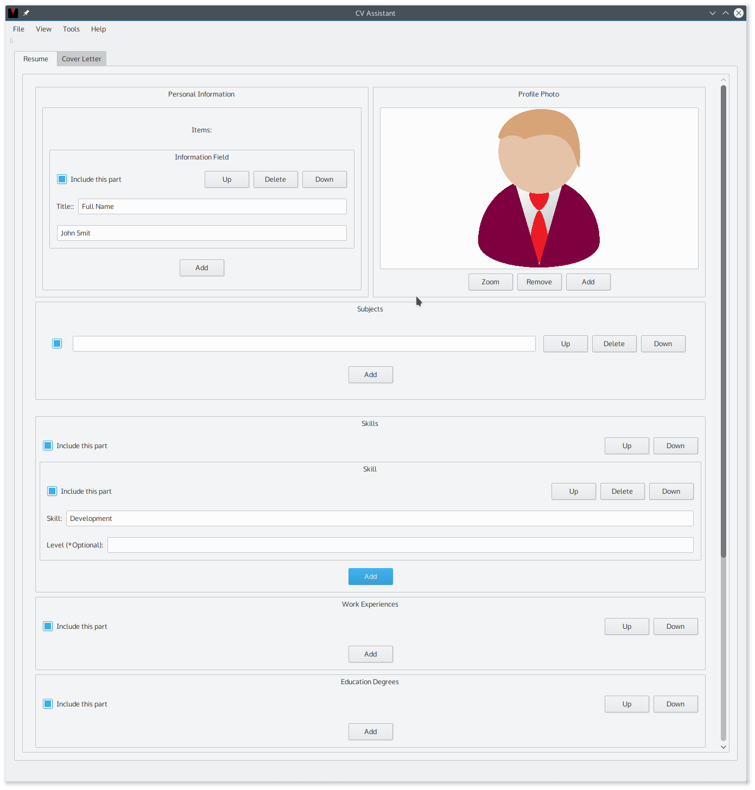This screenshot has height=790, width=755.
Task: Delete the Skill item
Action: point(623,492)
